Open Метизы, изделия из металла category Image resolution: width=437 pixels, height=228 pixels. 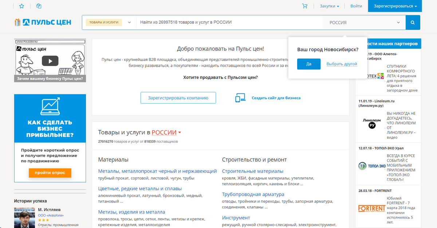pyautogui.click(x=131, y=212)
